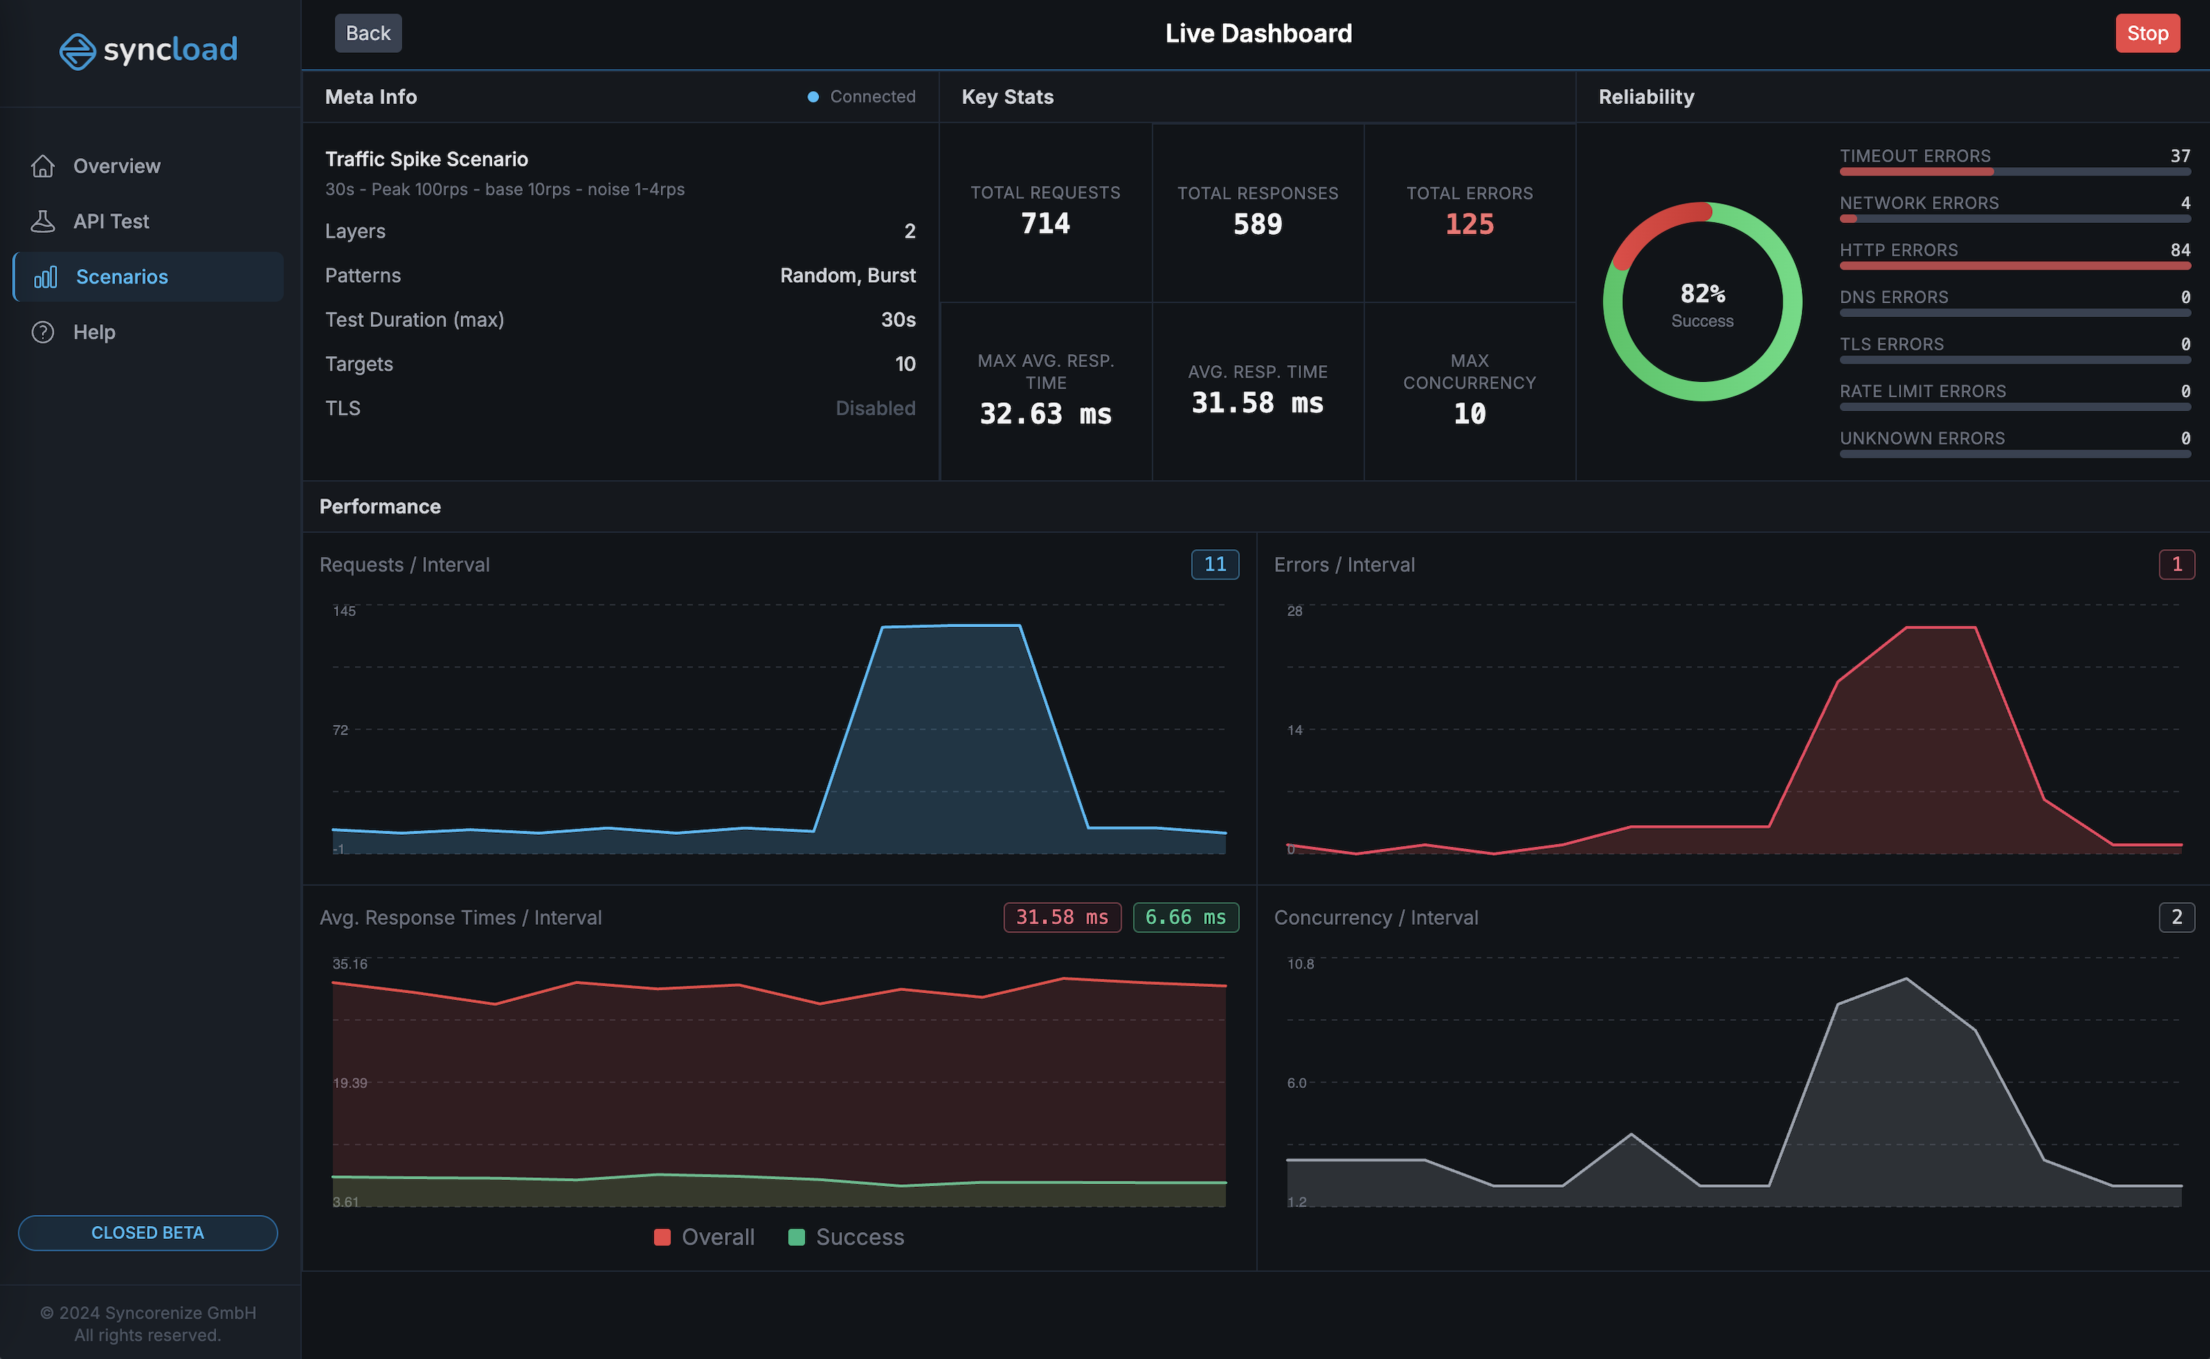The height and width of the screenshot is (1359, 2210).
Task: Toggle the Success series in the legend
Action: pos(844,1237)
